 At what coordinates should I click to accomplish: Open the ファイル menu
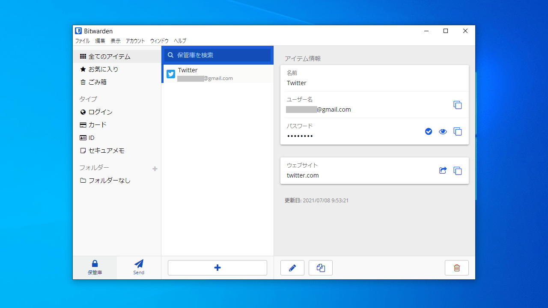[83, 41]
